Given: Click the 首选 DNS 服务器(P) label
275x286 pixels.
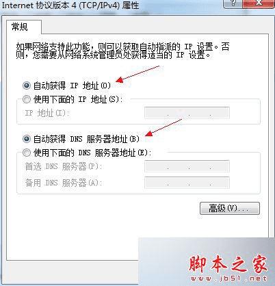Looking at the screenshot, I should pyautogui.click(x=64, y=166).
